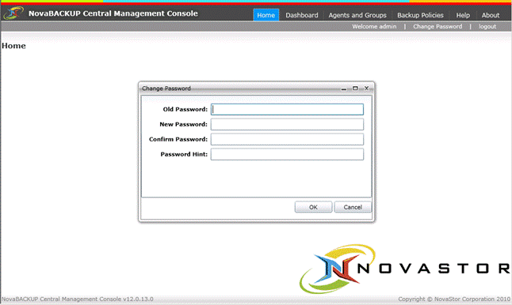512x305 pixels.
Task: Go to Backup Policies tab
Action: (x=420, y=15)
